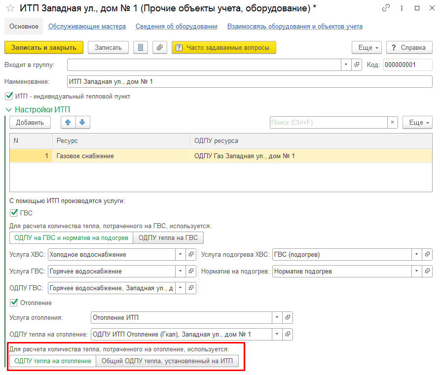Select Общий ОДПУ тепла, установленный на ИТП option
The height and width of the screenshot is (375, 440).
[x=167, y=361]
